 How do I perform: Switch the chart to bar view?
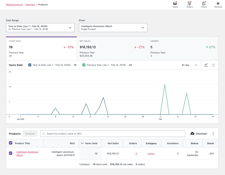tap(213, 65)
